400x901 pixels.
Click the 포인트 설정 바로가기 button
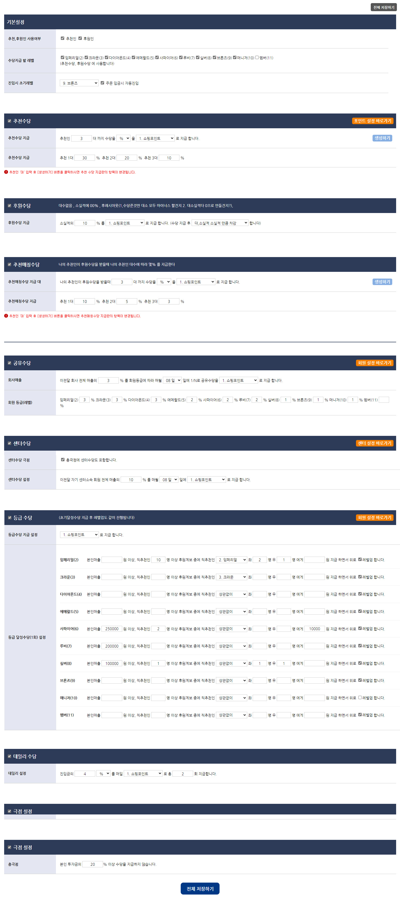pyautogui.click(x=372, y=121)
